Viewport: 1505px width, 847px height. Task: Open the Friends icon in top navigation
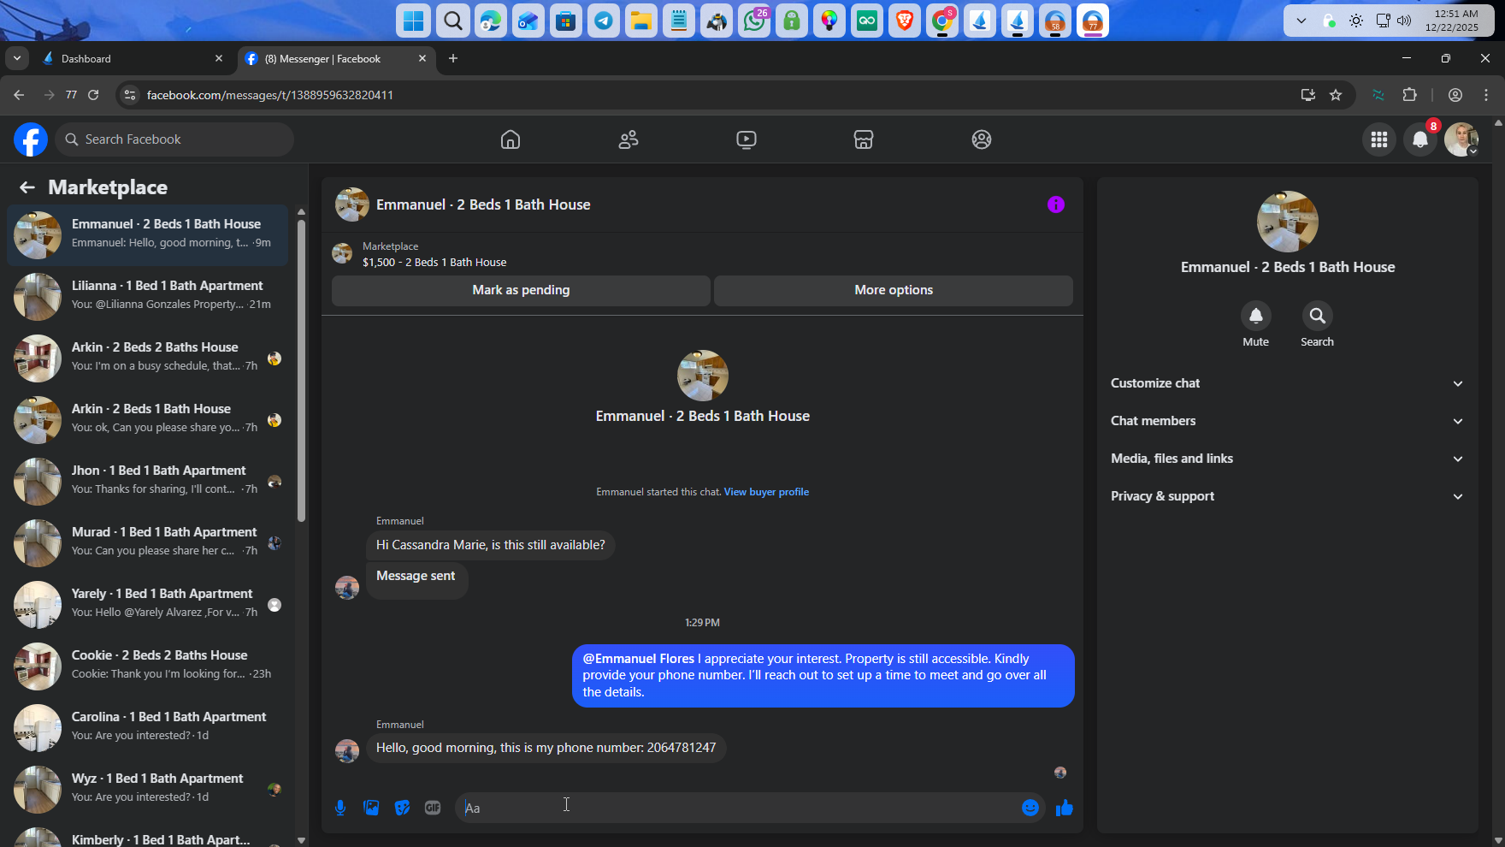point(629,139)
